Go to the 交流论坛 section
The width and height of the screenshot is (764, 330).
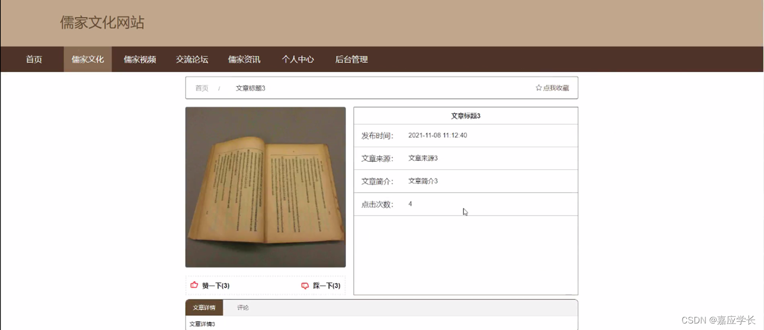pos(192,60)
